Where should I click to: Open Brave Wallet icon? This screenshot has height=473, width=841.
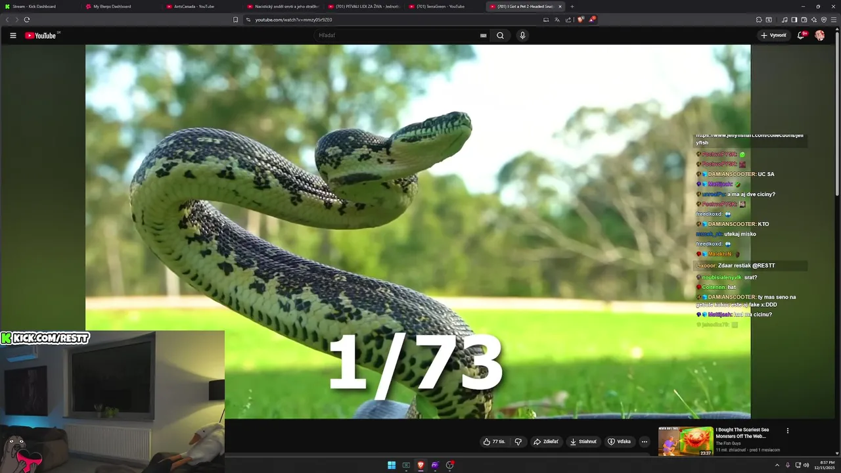[804, 20]
